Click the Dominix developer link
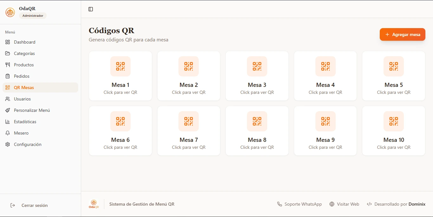433x217 pixels. click(417, 204)
